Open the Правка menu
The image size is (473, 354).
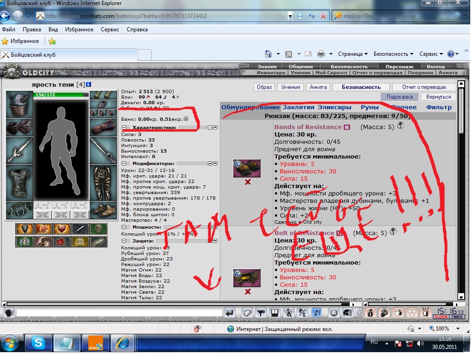[x=32, y=29]
